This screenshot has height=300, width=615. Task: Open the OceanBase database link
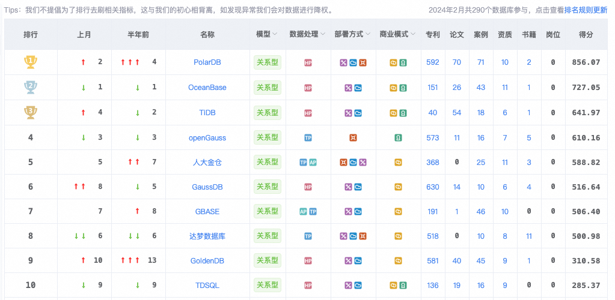207,88
